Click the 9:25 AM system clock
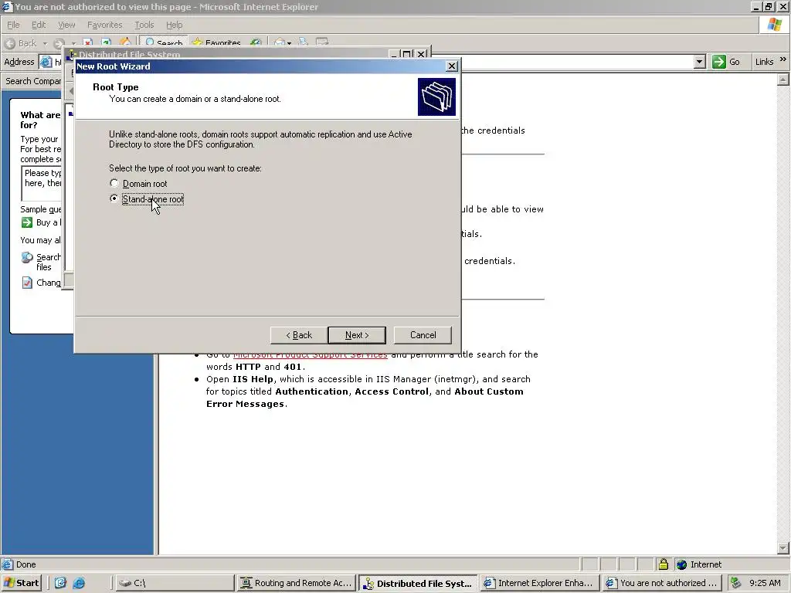Image resolution: width=791 pixels, height=593 pixels. [765, 583]
